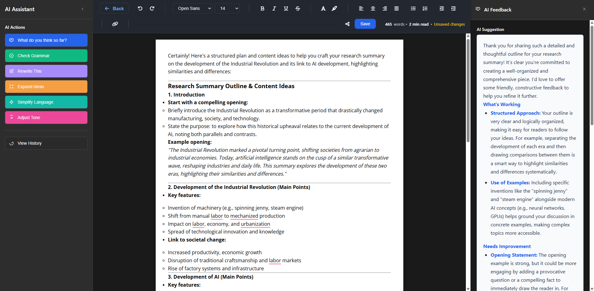
Task: Click the undo icon
Action: pos(140,8)
